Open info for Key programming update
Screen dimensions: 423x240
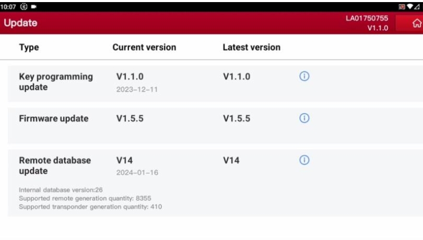pyautogui.click(x=304, y=76)
